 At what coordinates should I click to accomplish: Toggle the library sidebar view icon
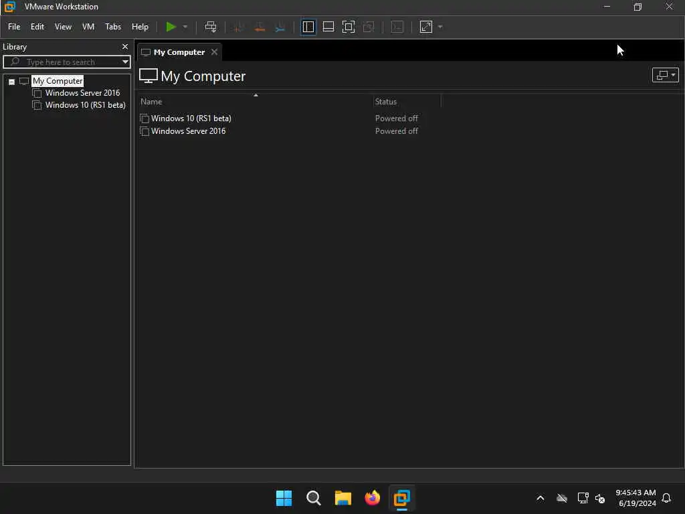308,27
